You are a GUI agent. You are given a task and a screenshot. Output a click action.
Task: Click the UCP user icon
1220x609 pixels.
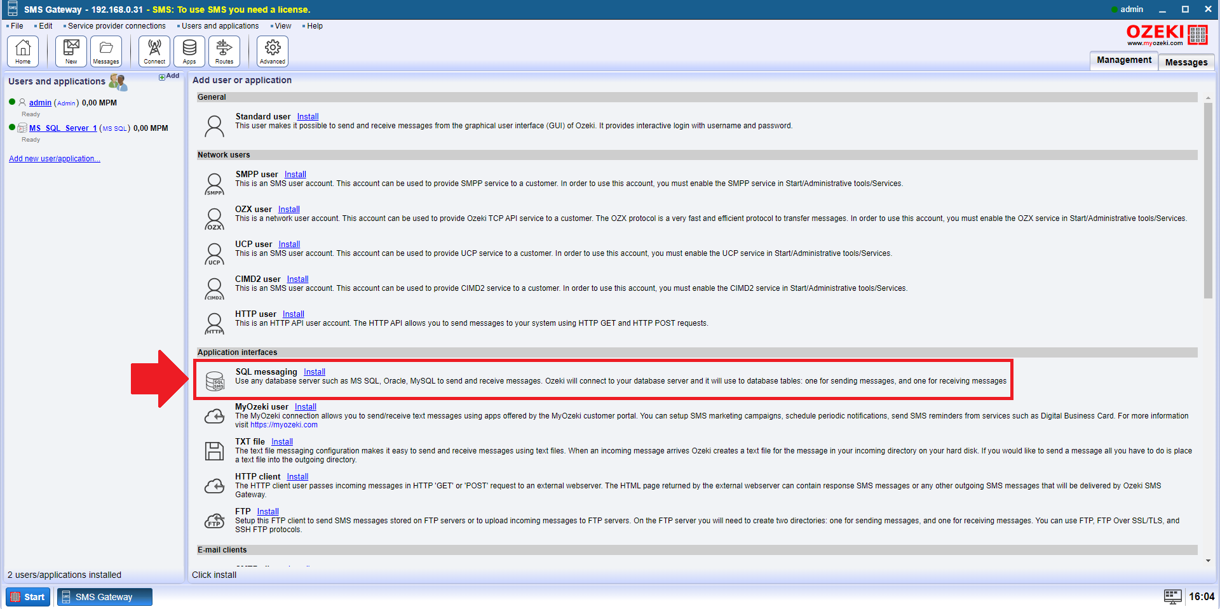click(215, 254)
